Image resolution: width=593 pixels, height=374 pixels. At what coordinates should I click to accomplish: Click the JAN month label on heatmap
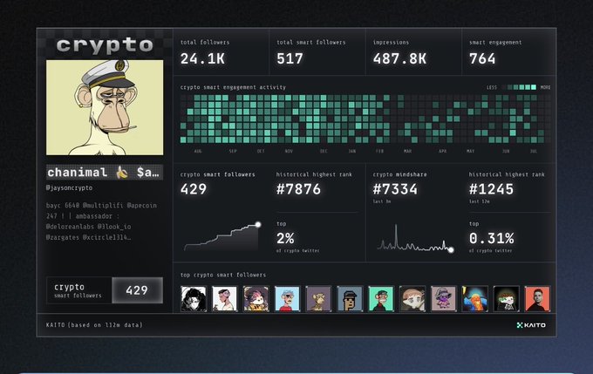(x=352, y=151)
